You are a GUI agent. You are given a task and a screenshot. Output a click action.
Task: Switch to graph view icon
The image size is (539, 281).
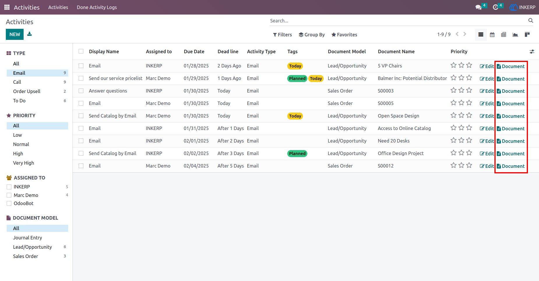tap(515, 35)
